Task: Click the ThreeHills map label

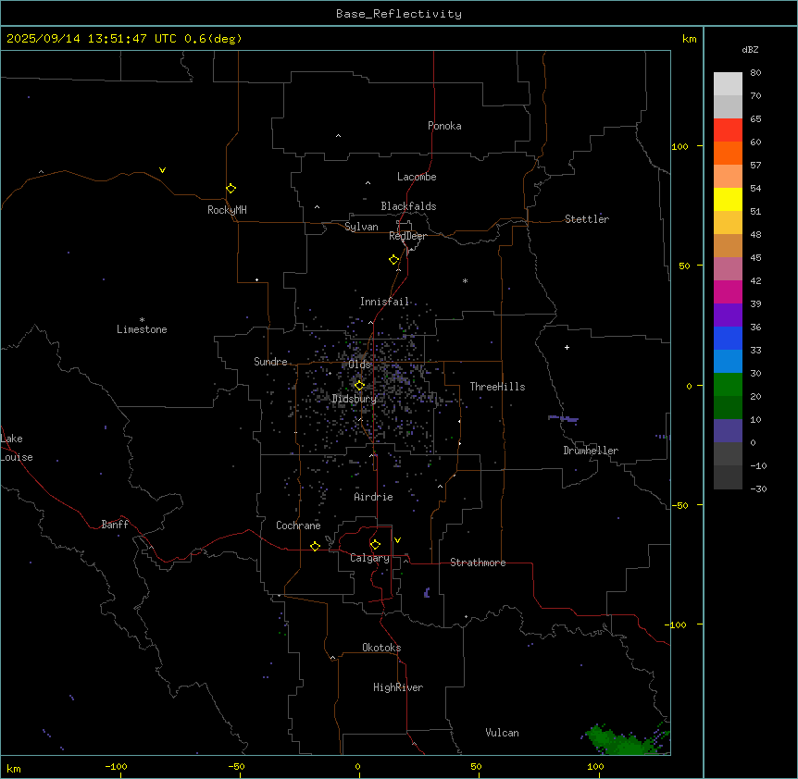Action: 497,387
